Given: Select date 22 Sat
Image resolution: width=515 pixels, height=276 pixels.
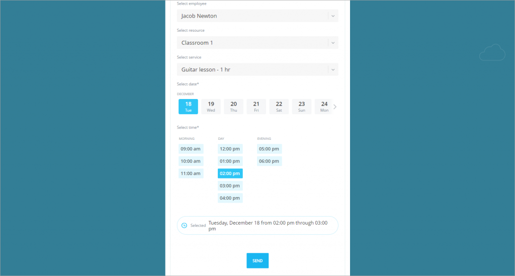Looking at the screenshot, I should pos(279,107).
